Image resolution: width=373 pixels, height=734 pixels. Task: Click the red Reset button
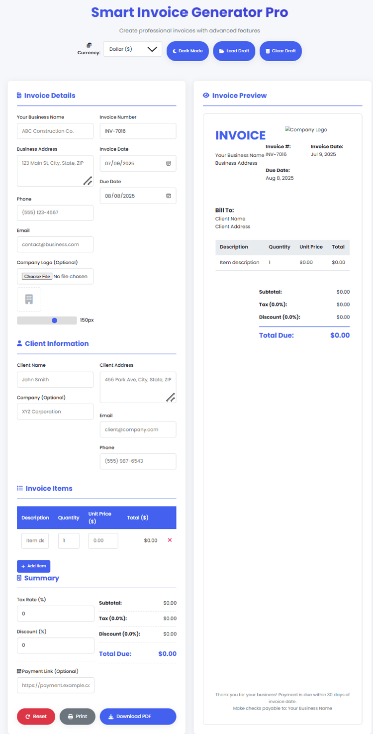point(36,717)
